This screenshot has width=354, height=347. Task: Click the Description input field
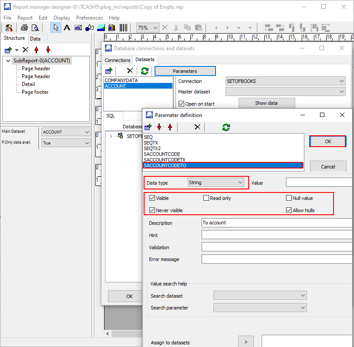coord(277,223)
